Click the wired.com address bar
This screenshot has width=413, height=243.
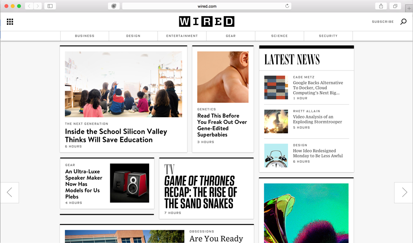(207, 6)
